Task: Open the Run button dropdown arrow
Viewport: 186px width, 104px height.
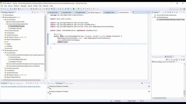Action: coord(17,9)
